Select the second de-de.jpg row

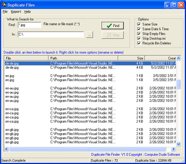pyautogui.click(x=90, y=68)
